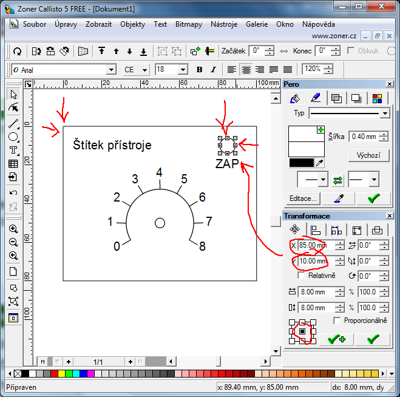Click the send to back icon

(144, 51)
